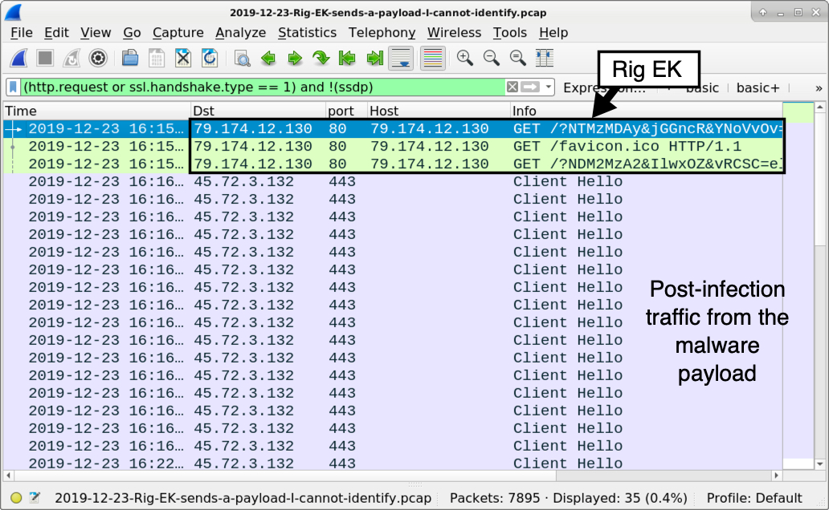Open the View menu
Image resolution: width=829 pixels, height=510 pixels.
tap(96, 33)
